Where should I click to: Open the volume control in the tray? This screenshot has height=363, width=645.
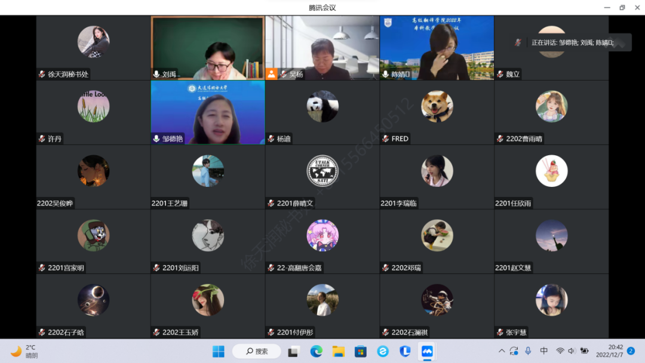572,350
